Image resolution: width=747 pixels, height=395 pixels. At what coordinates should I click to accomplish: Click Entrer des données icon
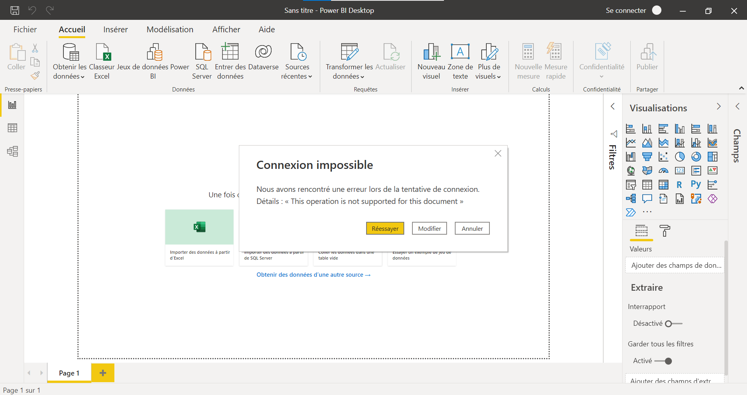(230, 52)
